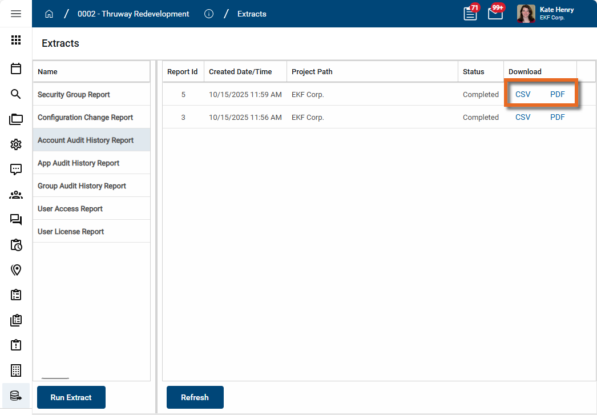Image resolution: width=597 pixels, height=415 pixels.
Task: Open the hamburger navigation menu
Action: coord(16,14)
